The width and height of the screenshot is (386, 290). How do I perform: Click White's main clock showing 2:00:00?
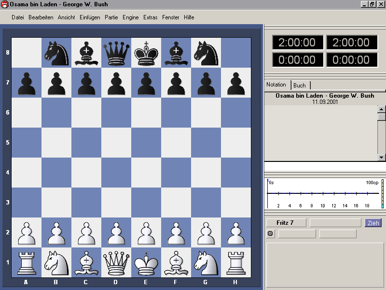pyautogui.click(x=298, y=43)
